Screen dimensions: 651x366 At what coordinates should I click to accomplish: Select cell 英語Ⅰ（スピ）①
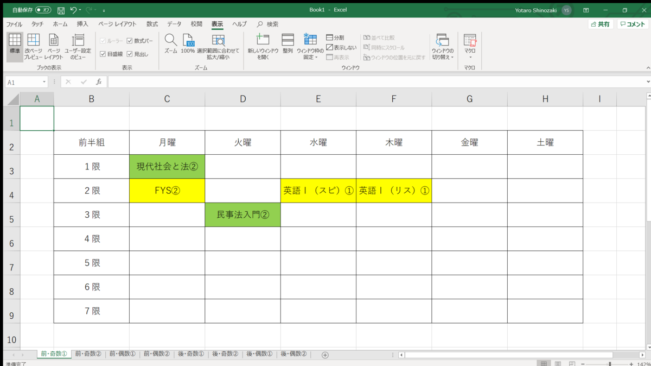[x=318, y=191]
